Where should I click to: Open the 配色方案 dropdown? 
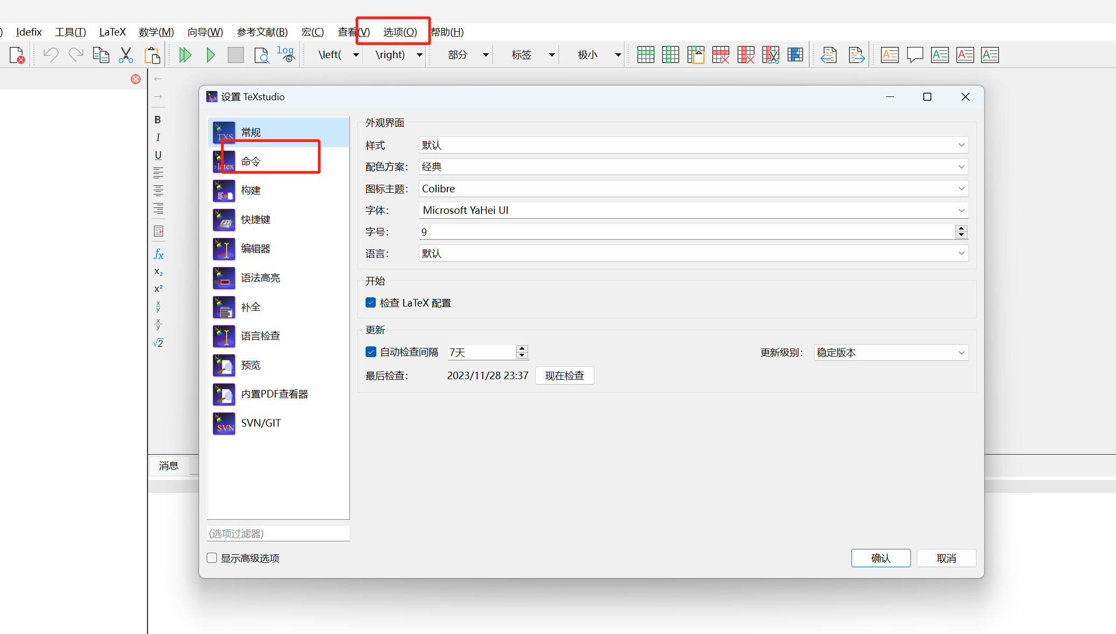(693, 166)
